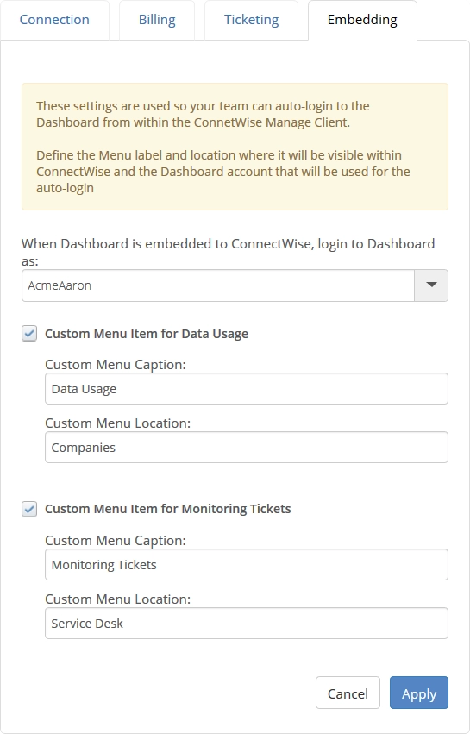Uncheck the Data Usage menu item checkbox
Screen dimensions: 470x734
(29, 334)
